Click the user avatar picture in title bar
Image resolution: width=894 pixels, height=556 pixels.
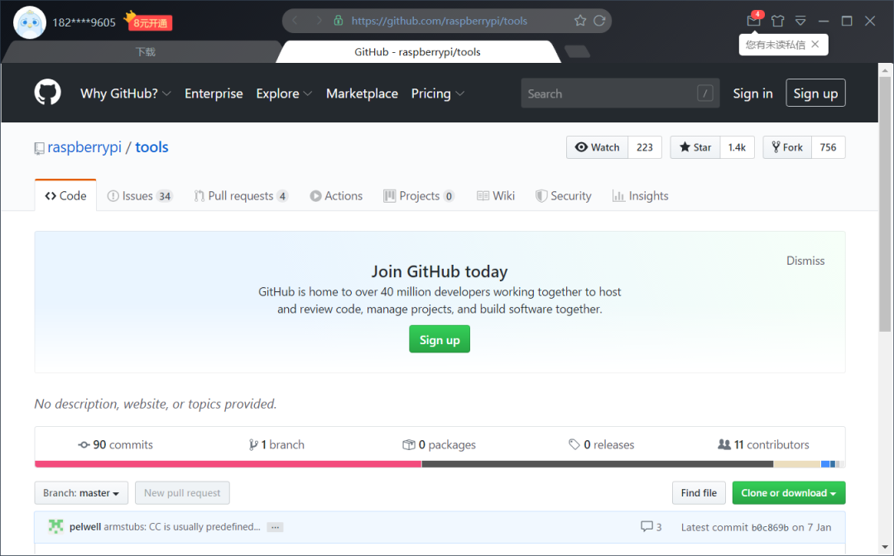tap(30, 23)
